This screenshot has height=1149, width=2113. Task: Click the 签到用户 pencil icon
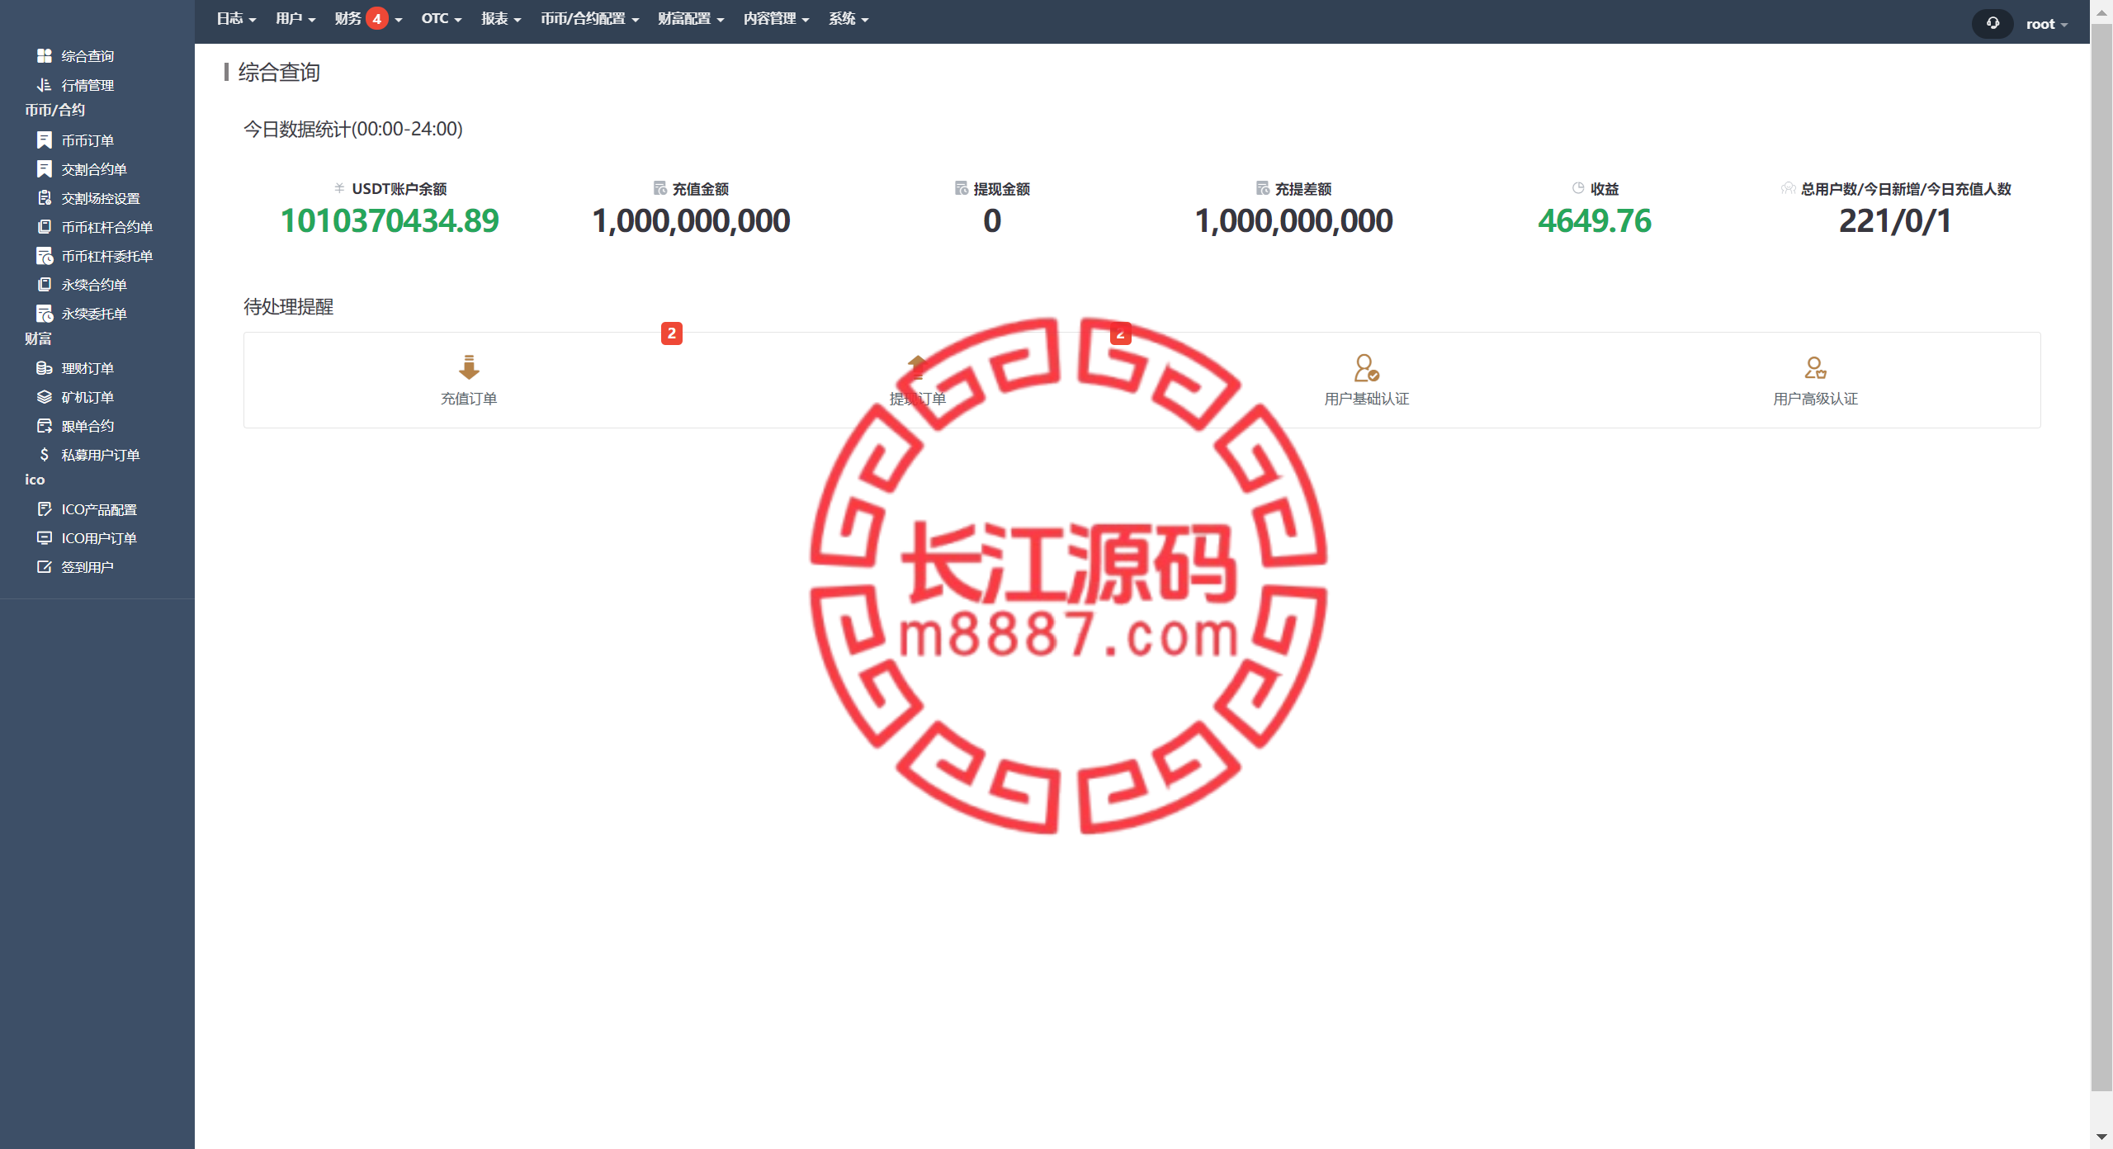coord(45,567)
